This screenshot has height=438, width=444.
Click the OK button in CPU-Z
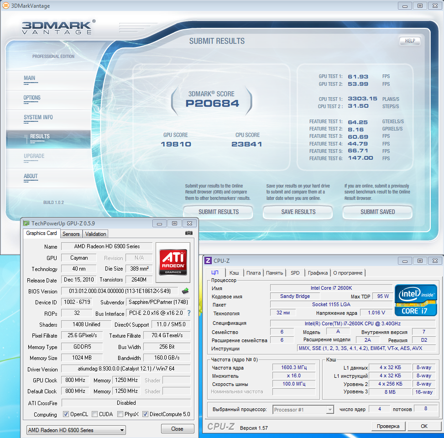coord(424,426)
